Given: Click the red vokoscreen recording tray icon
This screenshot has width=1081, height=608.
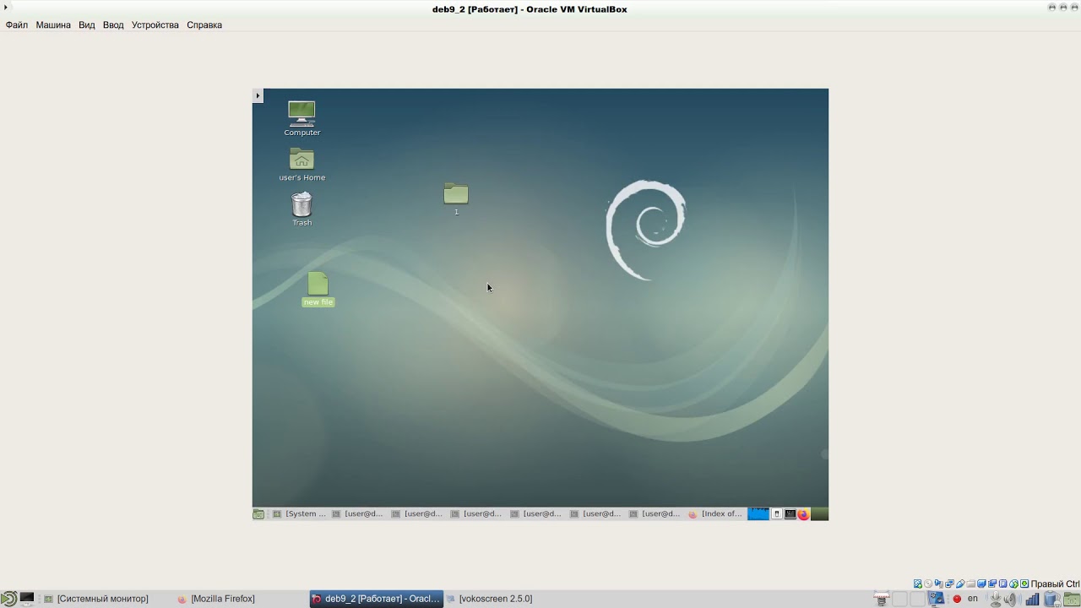Looking at the screenshot, I should (957, 599).
